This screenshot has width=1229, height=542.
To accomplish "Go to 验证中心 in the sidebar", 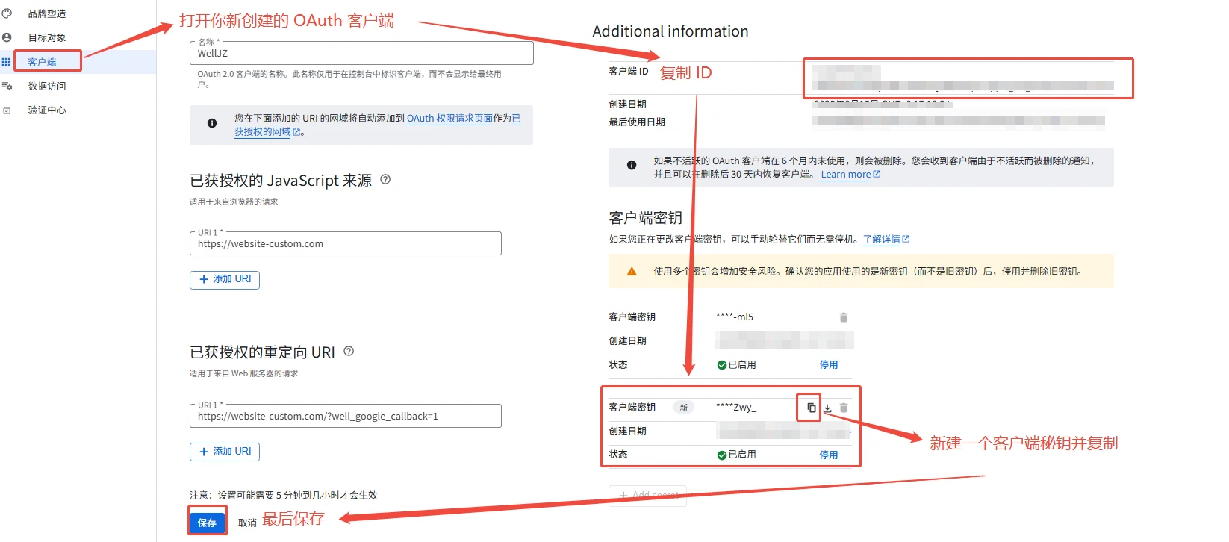I will (46, 110).
